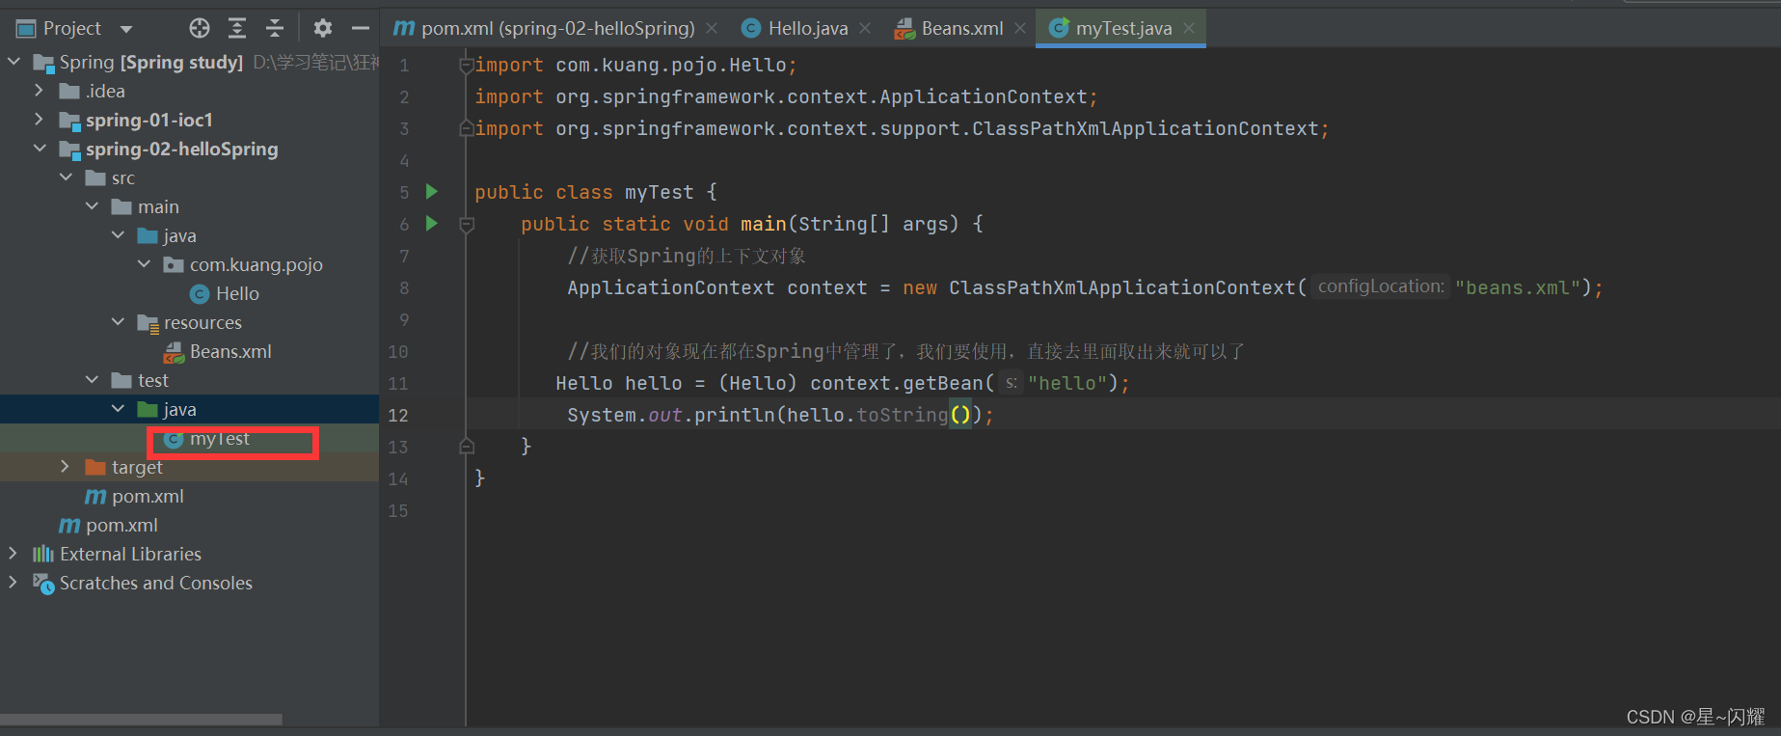1781x736 pixels.
Task: Run main method via gutter arrow on line 6
Action: coord(432,224)
